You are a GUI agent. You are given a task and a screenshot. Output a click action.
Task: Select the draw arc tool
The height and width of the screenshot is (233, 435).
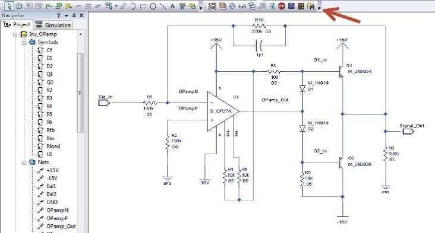tap(133, 6)
